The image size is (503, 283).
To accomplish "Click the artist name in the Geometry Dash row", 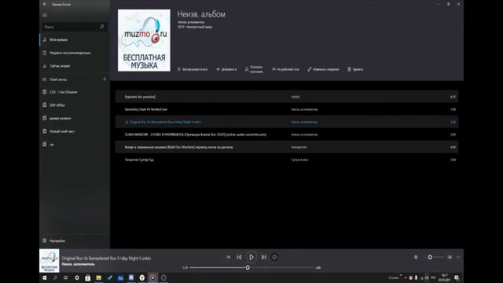I will 304,109.
